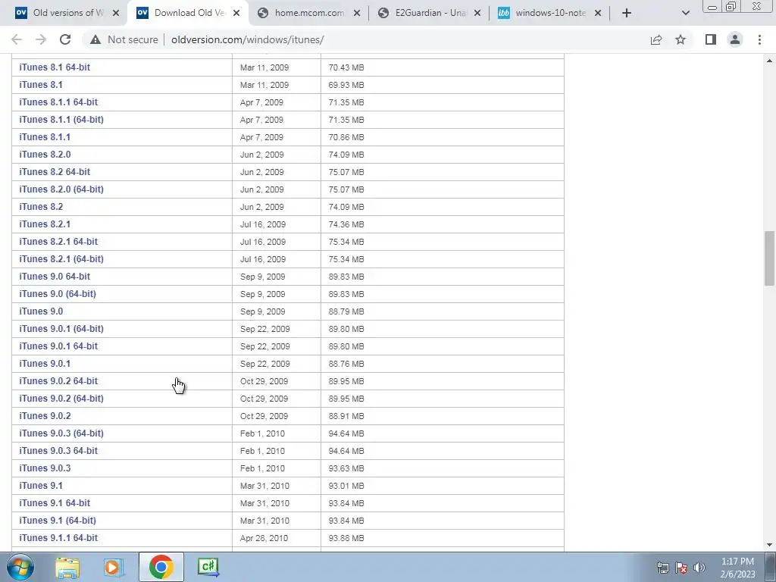The height and width of the screenshot is (582, 776).
Task: Go back to previous page
Action: click(x=17, y=39)
